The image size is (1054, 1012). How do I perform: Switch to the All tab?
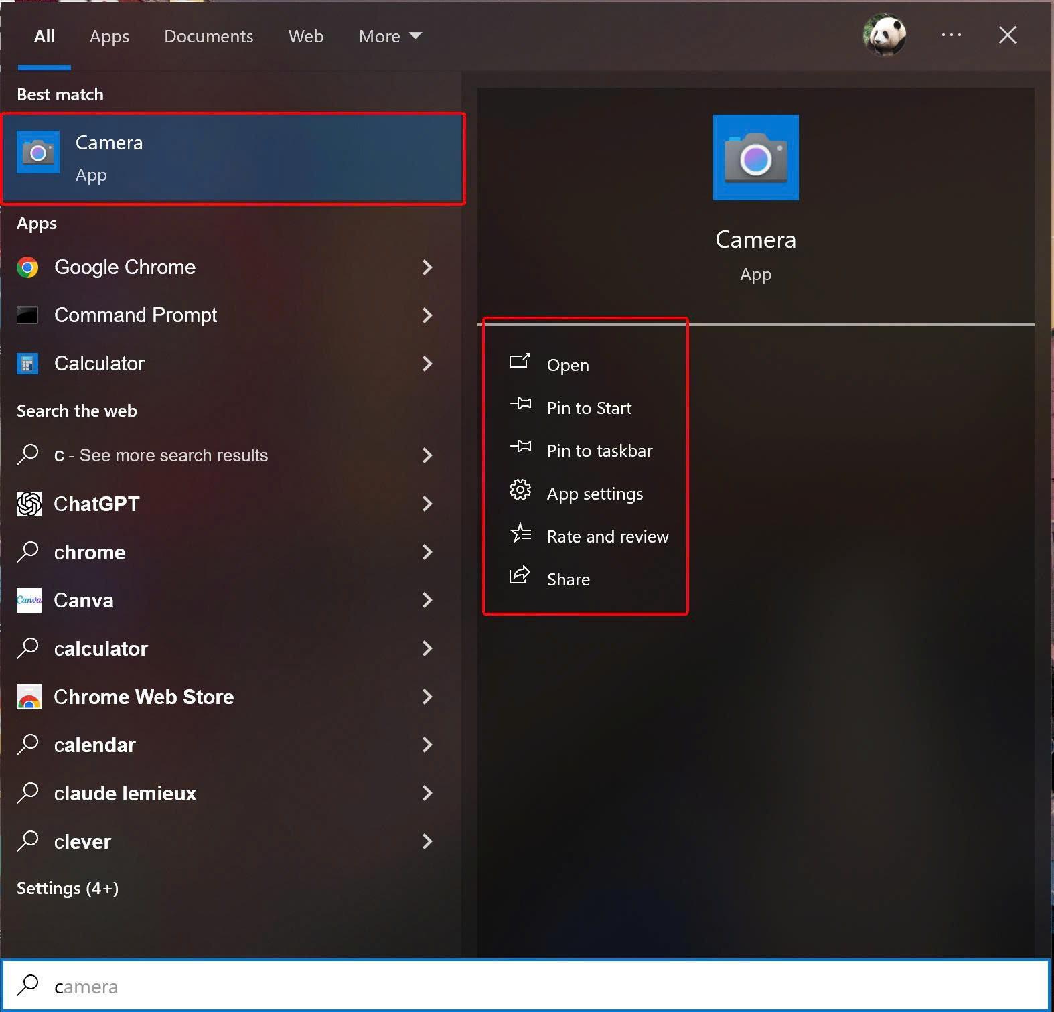44,36
